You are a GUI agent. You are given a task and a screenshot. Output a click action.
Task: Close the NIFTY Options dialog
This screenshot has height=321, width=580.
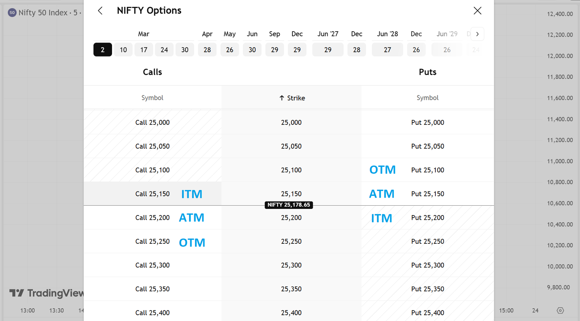click(477, 11)
